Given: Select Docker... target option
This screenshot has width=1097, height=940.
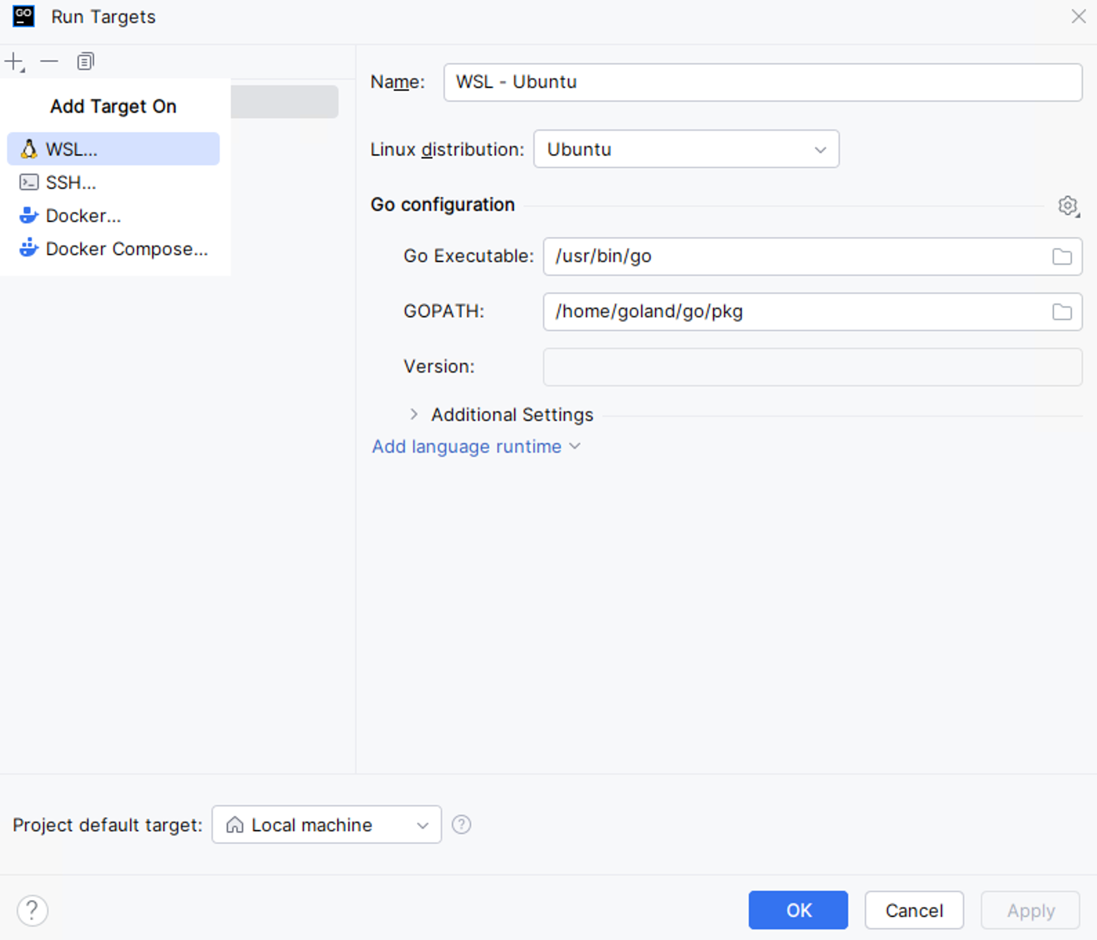Looking at the screenshot, I should coord(83,216).
